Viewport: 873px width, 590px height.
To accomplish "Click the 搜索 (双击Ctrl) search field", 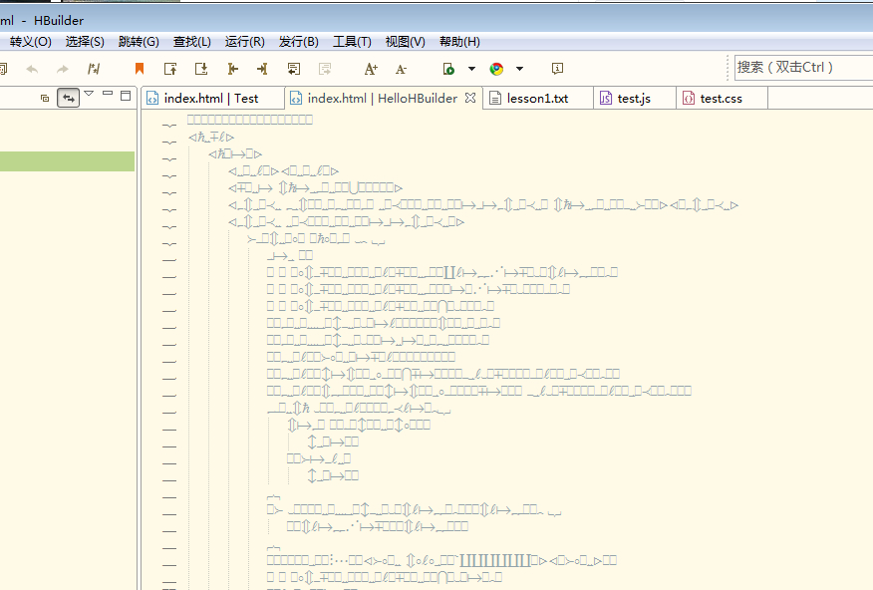I will click(803, 68).
